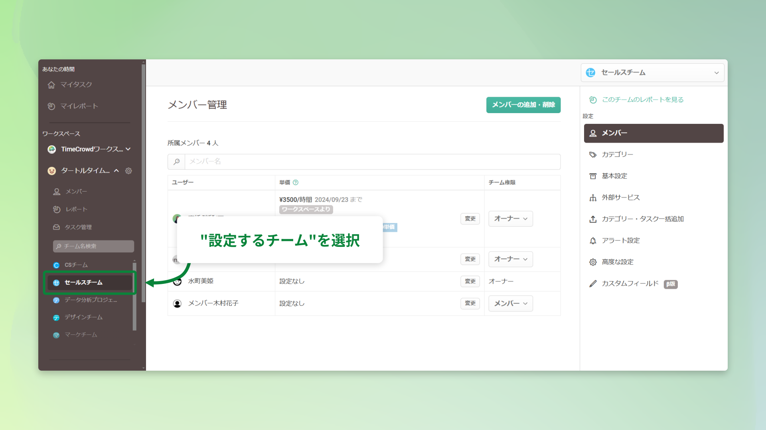Click the メンバーの追加・削除 button
This screenshot has width=766, height=430.
point(523,105)
